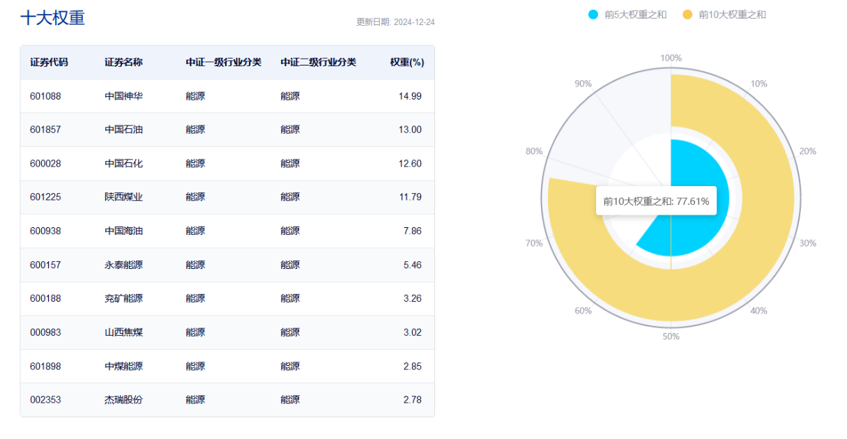Select stock code 600188
This screenshot has width=847, height=439.
click(45, 298)
